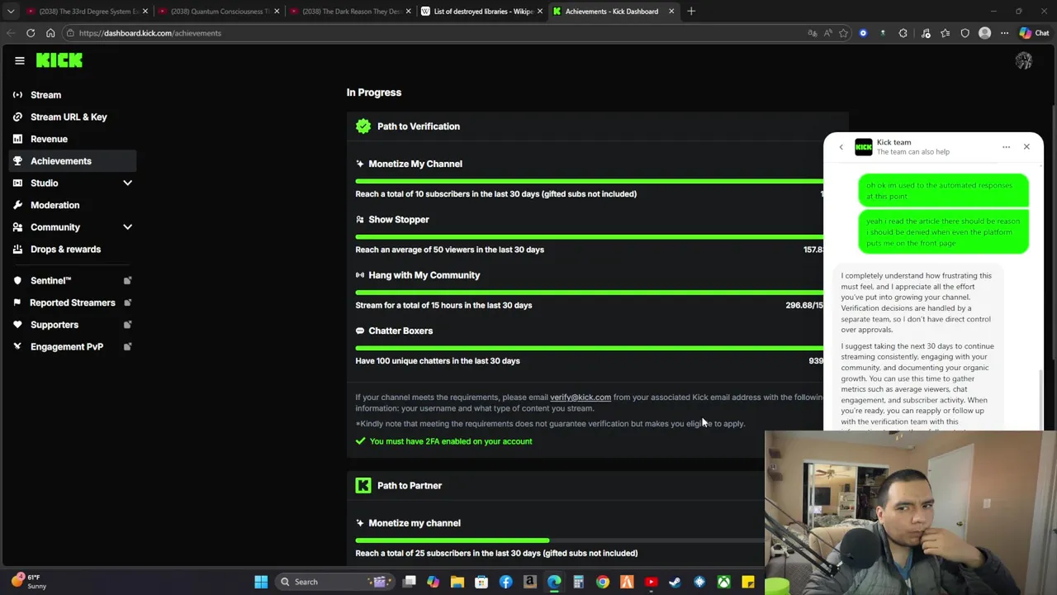Open the Kick hamburger menu
The width and height of the screenshot is (1057, 595).
(x=20, y=60)
